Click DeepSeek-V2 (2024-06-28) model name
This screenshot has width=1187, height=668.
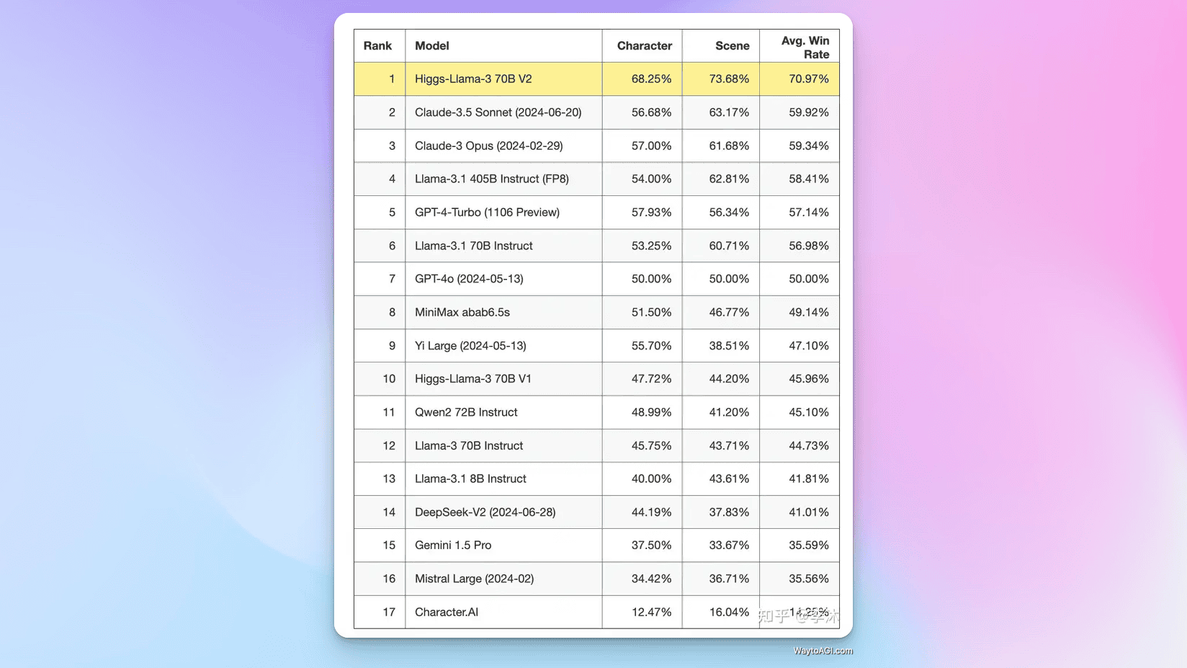(485, 512)
